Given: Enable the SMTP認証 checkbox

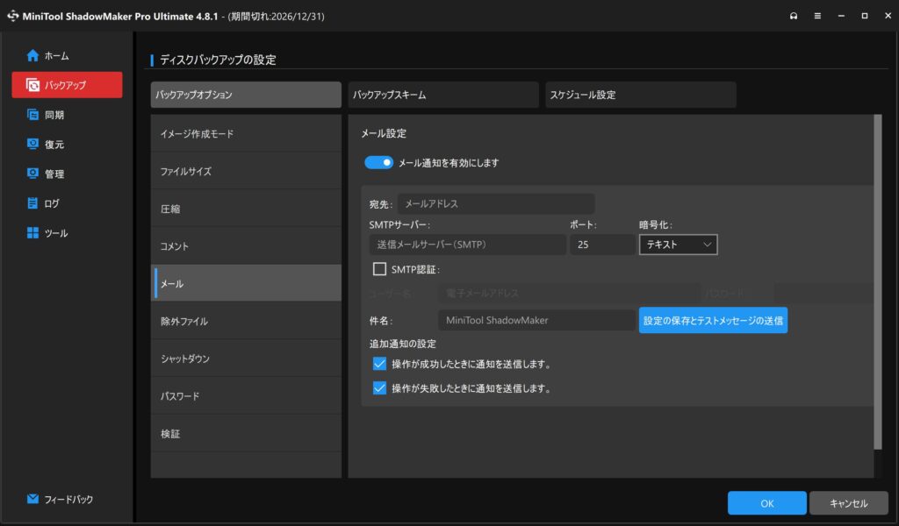Looking at the screenshot, I should click(379, 269).
